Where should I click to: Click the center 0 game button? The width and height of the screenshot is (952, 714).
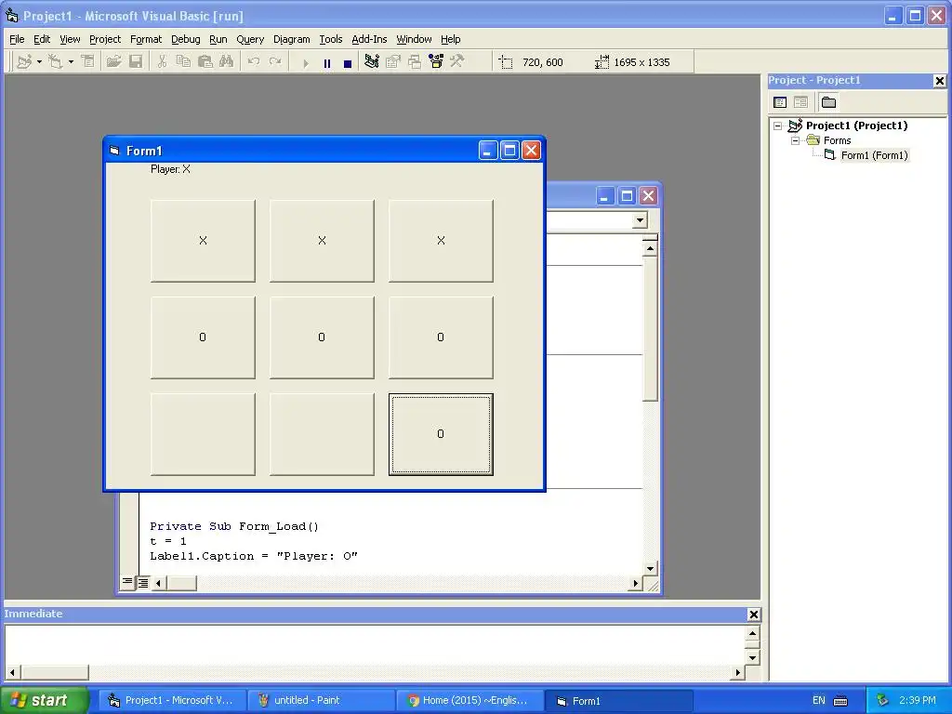tap(322, 337)
